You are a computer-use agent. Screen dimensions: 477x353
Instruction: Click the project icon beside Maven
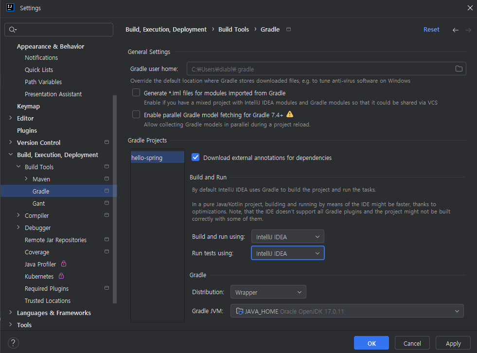pos(107,178)
